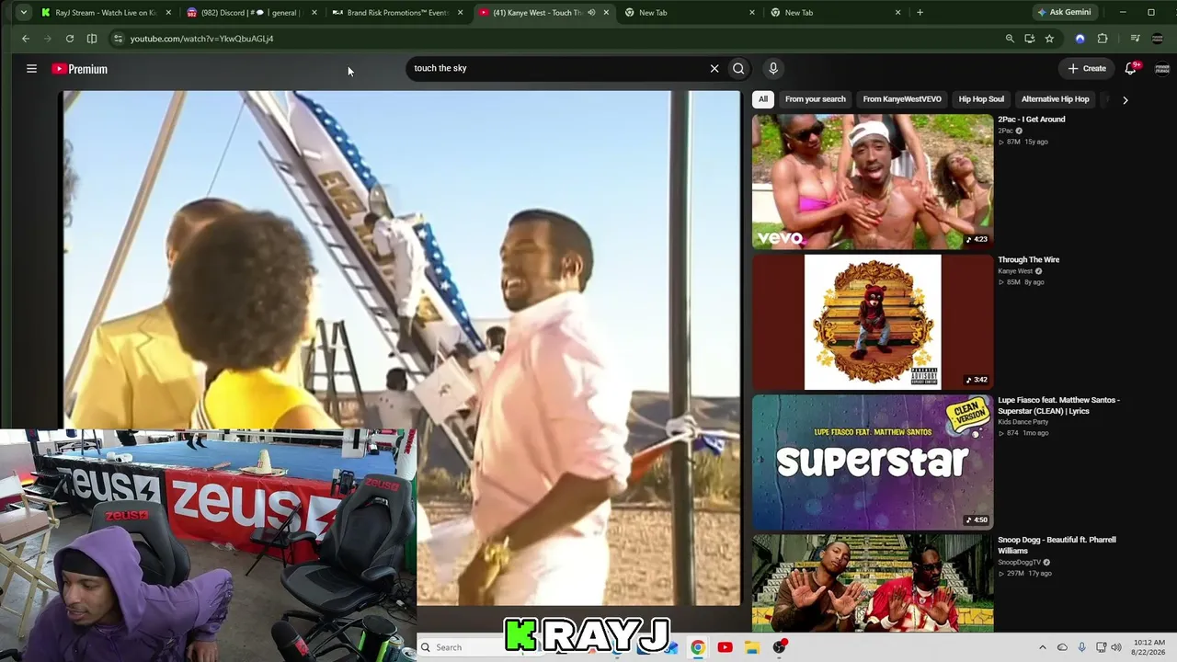This screenshot has height=662, width=1177.
Task: Toggle the split view icon beside reload
Action: click(92, 39)
